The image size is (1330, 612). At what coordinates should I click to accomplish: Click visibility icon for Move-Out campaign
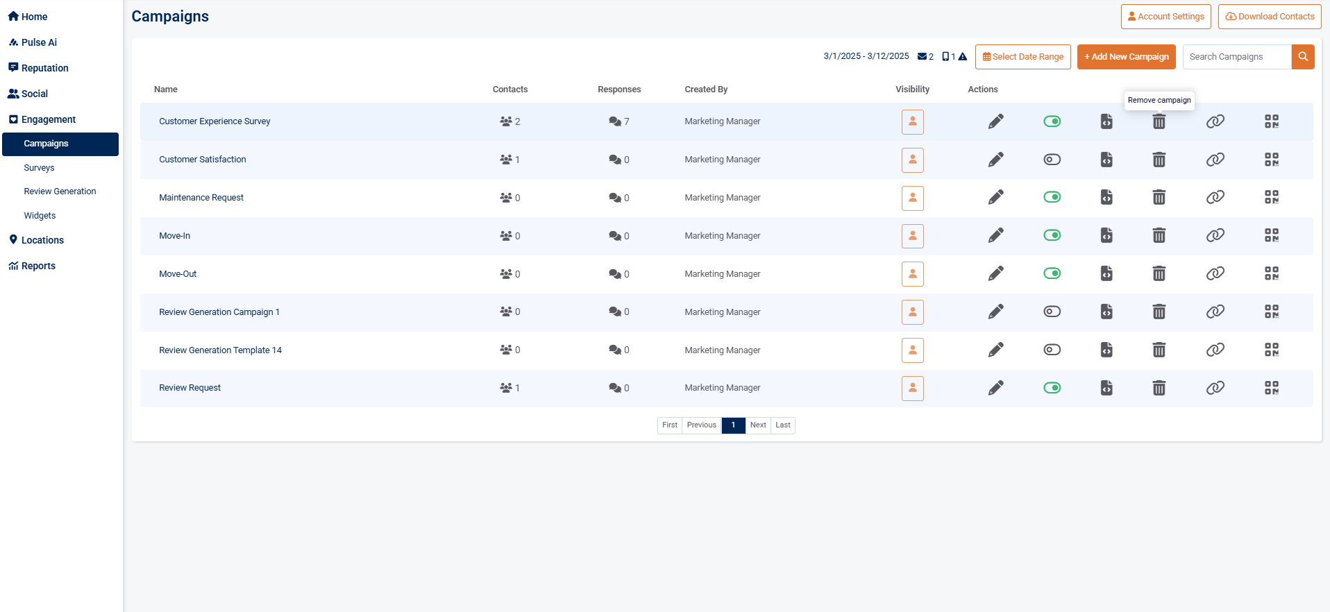pyautogui.click(x=912, y=274)
